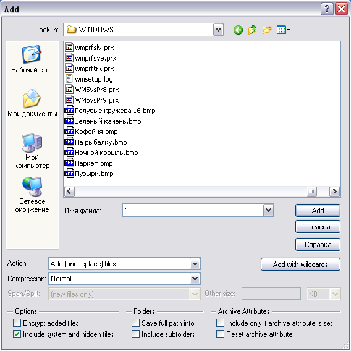This screenshot has height=351, width=351.
Task: Click the Отмена button
Action: [318, 227]
